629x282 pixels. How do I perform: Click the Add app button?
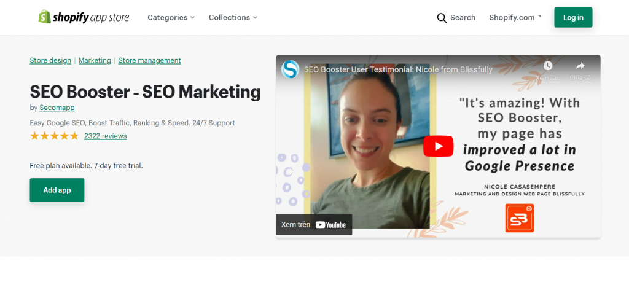click(57, 190)
